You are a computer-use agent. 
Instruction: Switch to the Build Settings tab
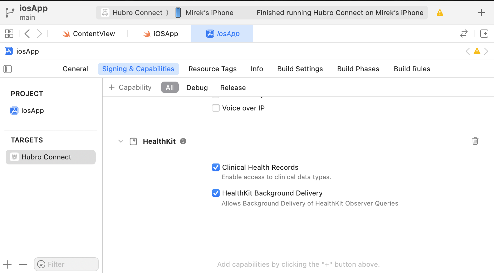(x=300, y=69)
